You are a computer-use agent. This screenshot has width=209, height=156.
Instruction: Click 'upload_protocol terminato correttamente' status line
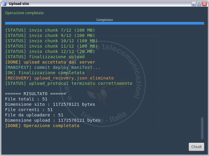(69, 84)
